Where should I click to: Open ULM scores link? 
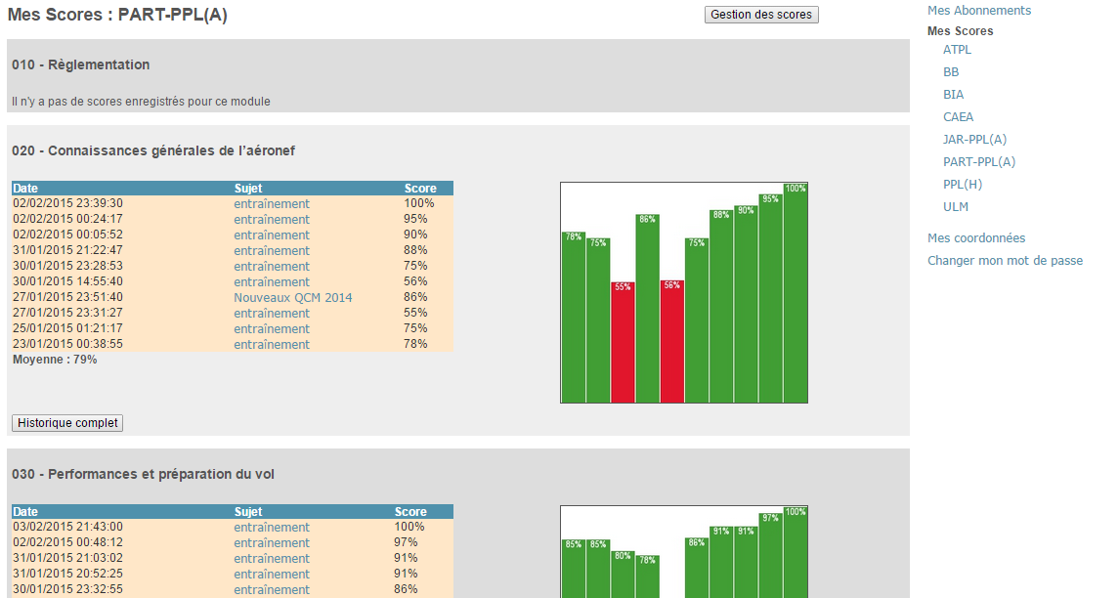955,207
